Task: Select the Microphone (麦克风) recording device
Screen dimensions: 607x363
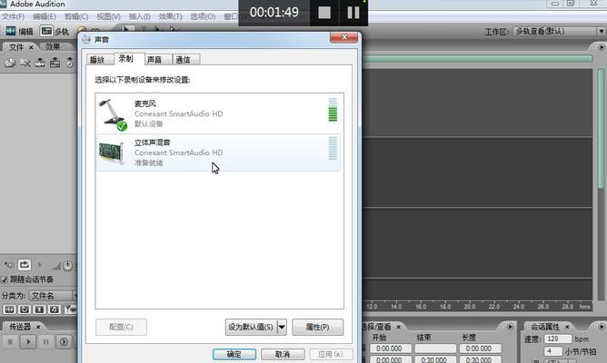Action: 218,113
